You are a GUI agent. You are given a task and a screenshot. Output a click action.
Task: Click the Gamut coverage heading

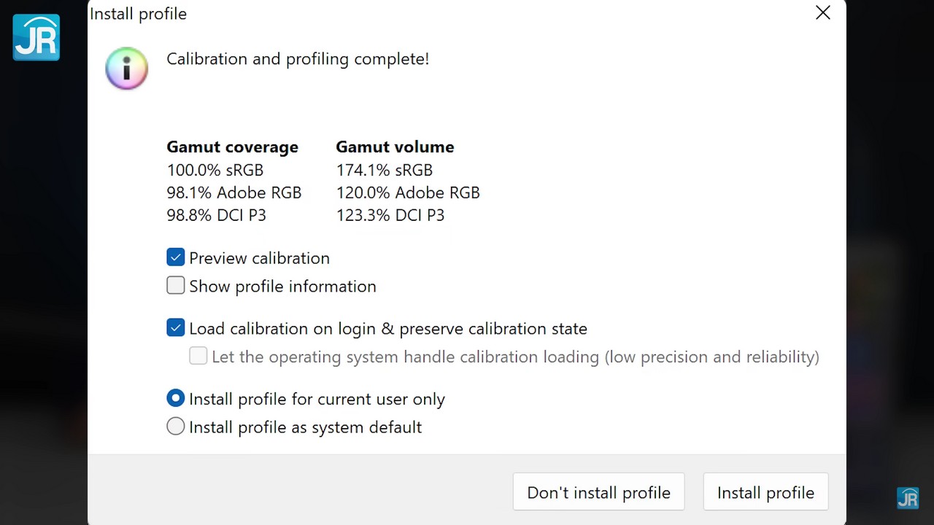[232, 147]
